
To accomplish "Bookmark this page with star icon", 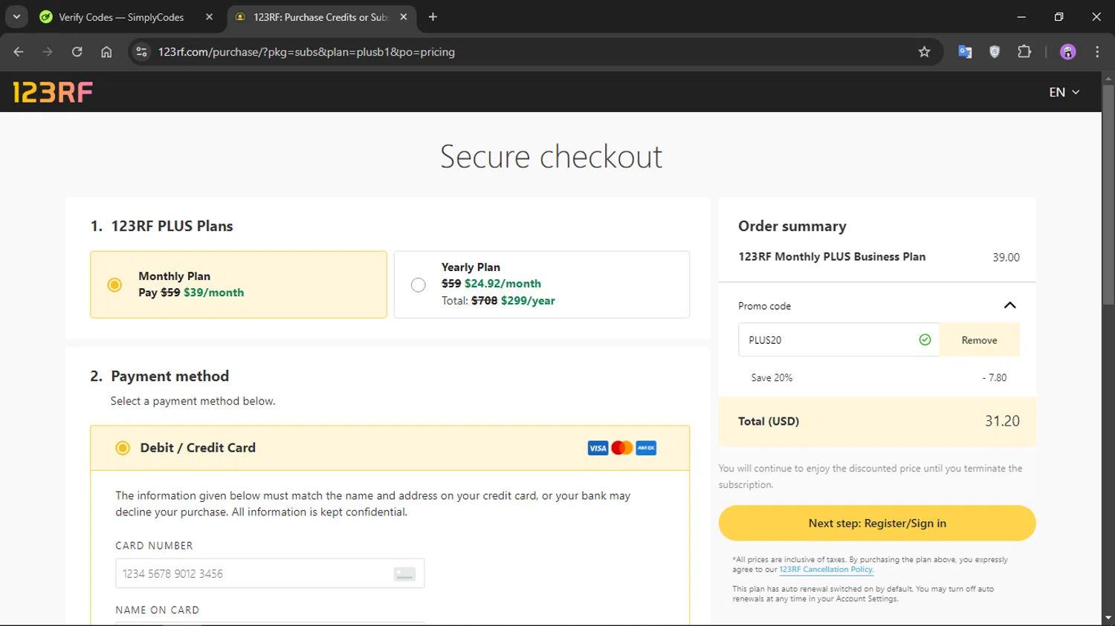I will pyautogui.click(x=924, y=52).
